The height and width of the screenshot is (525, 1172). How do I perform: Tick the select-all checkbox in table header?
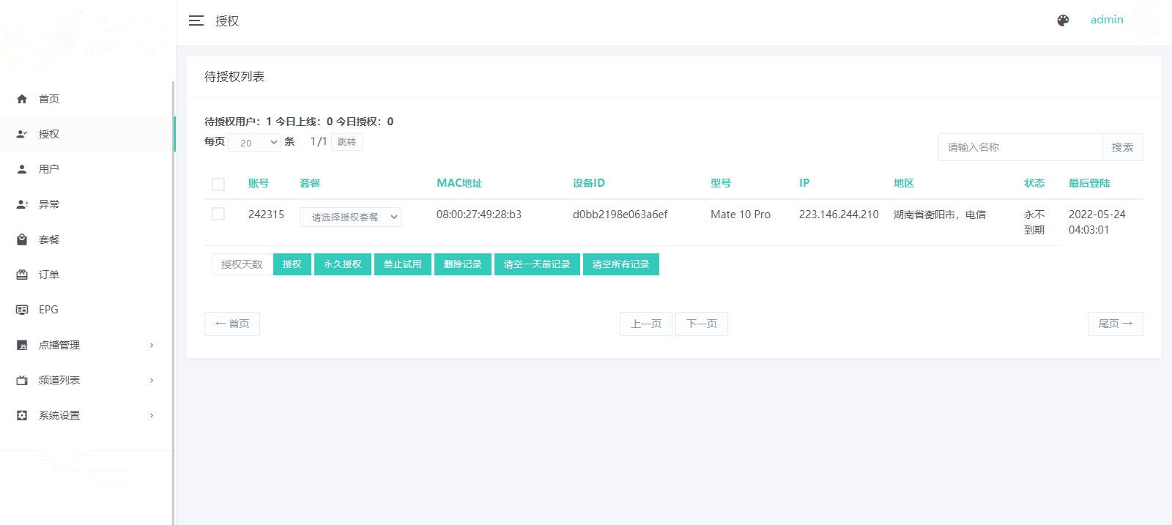click(218, 185)
